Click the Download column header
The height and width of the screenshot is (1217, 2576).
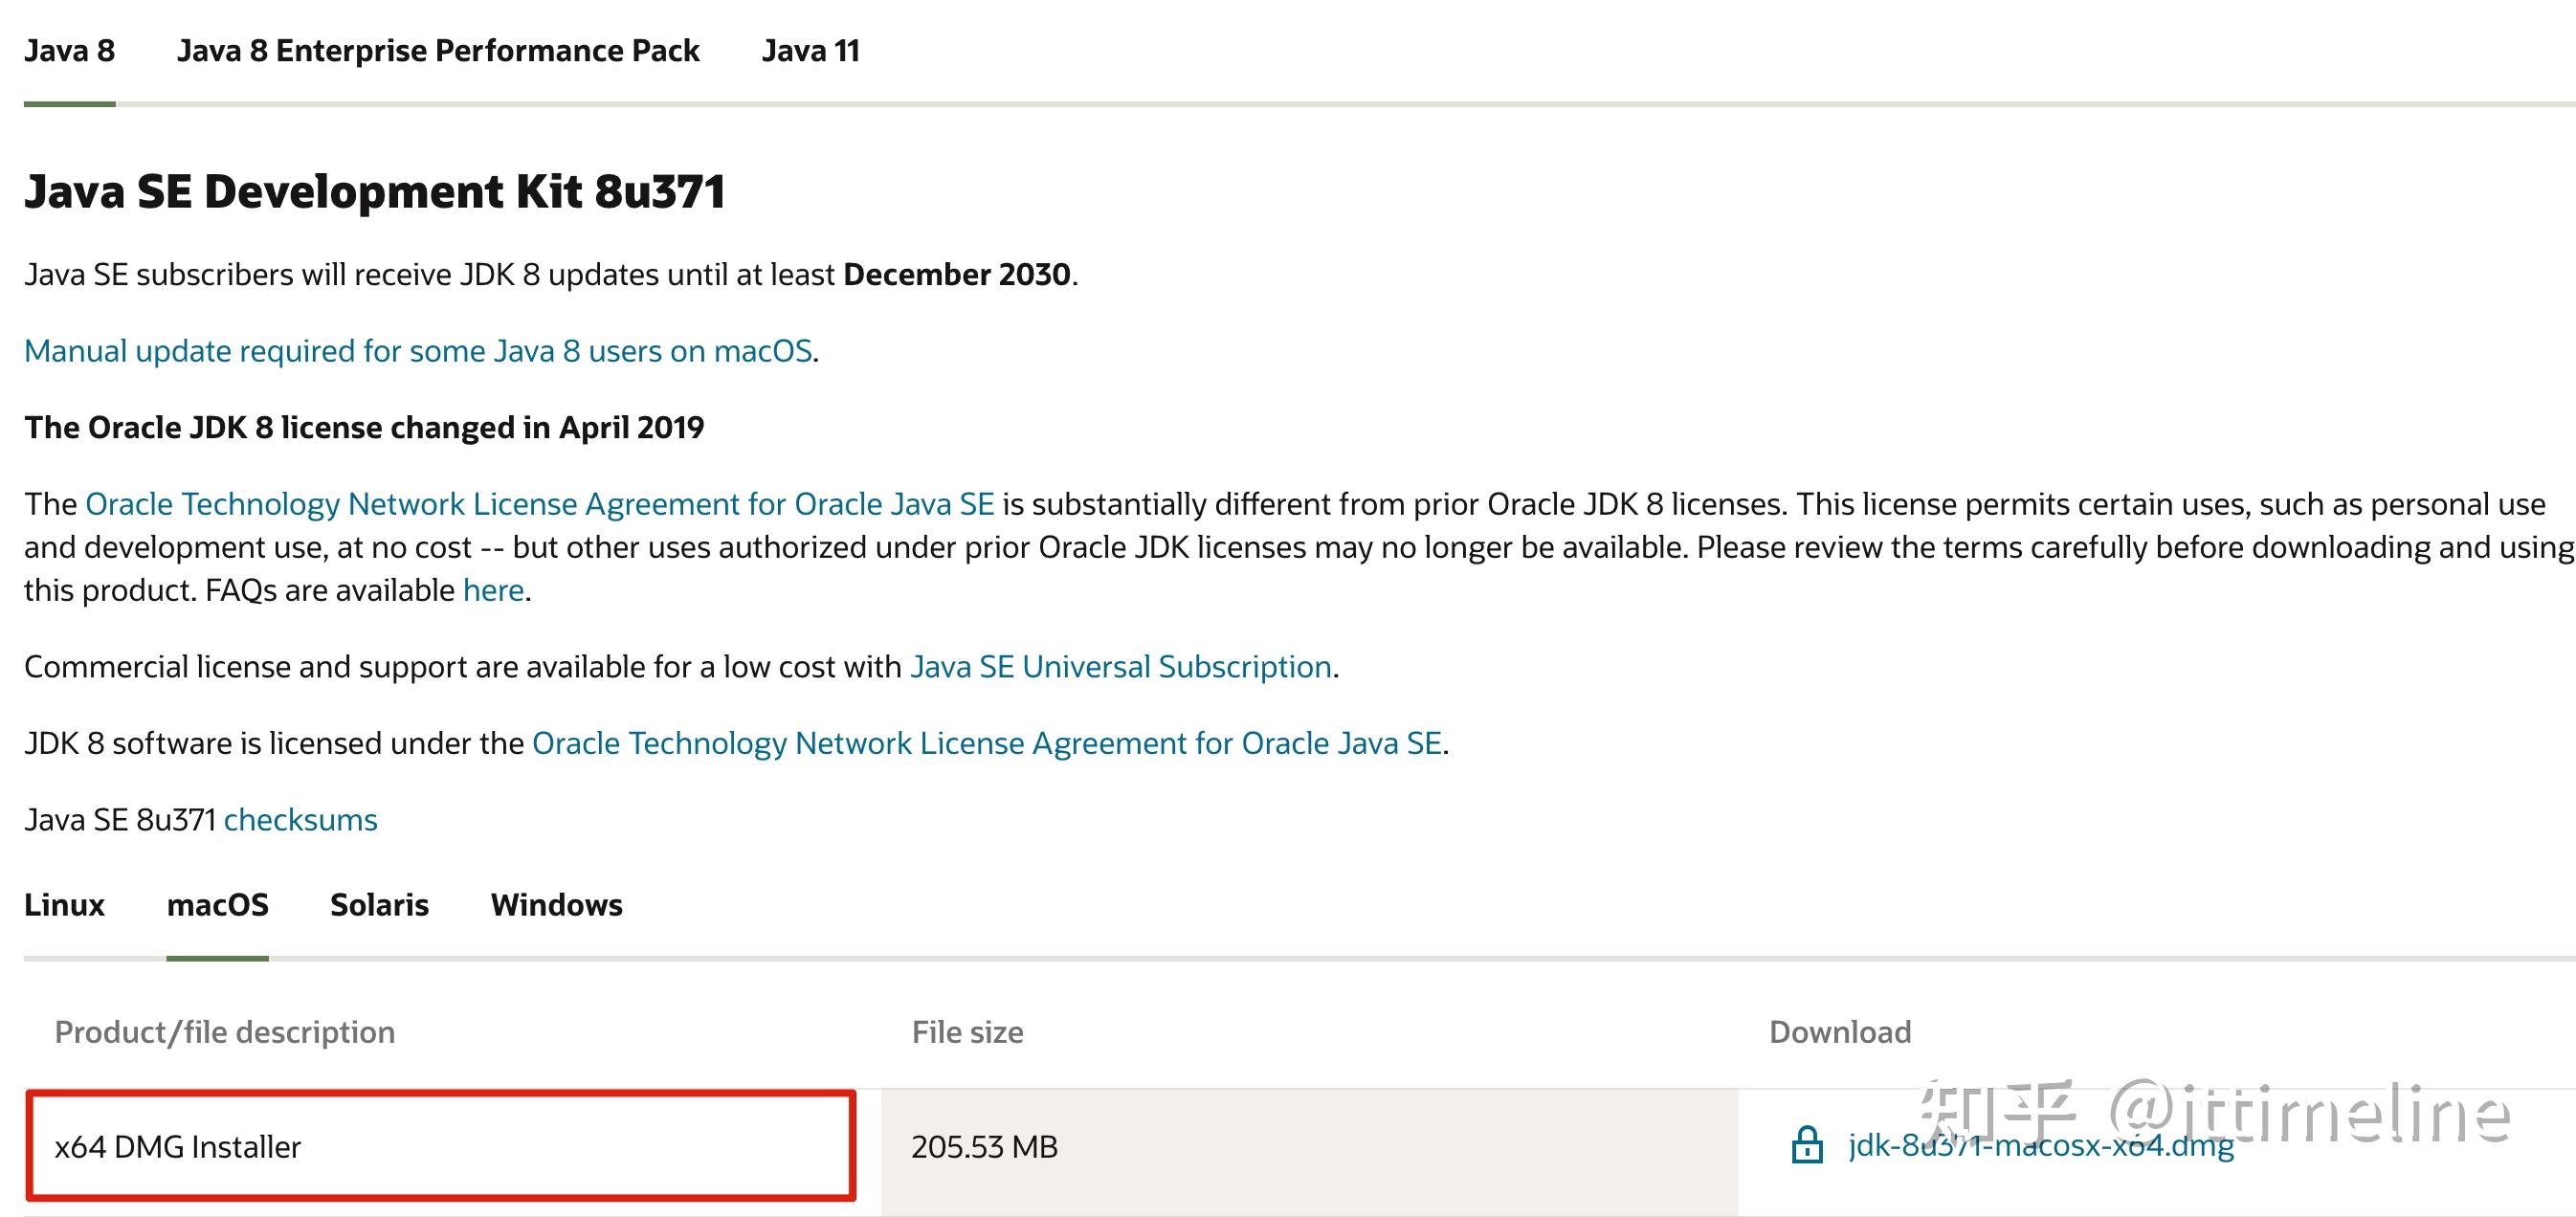pos(1839,1032)
